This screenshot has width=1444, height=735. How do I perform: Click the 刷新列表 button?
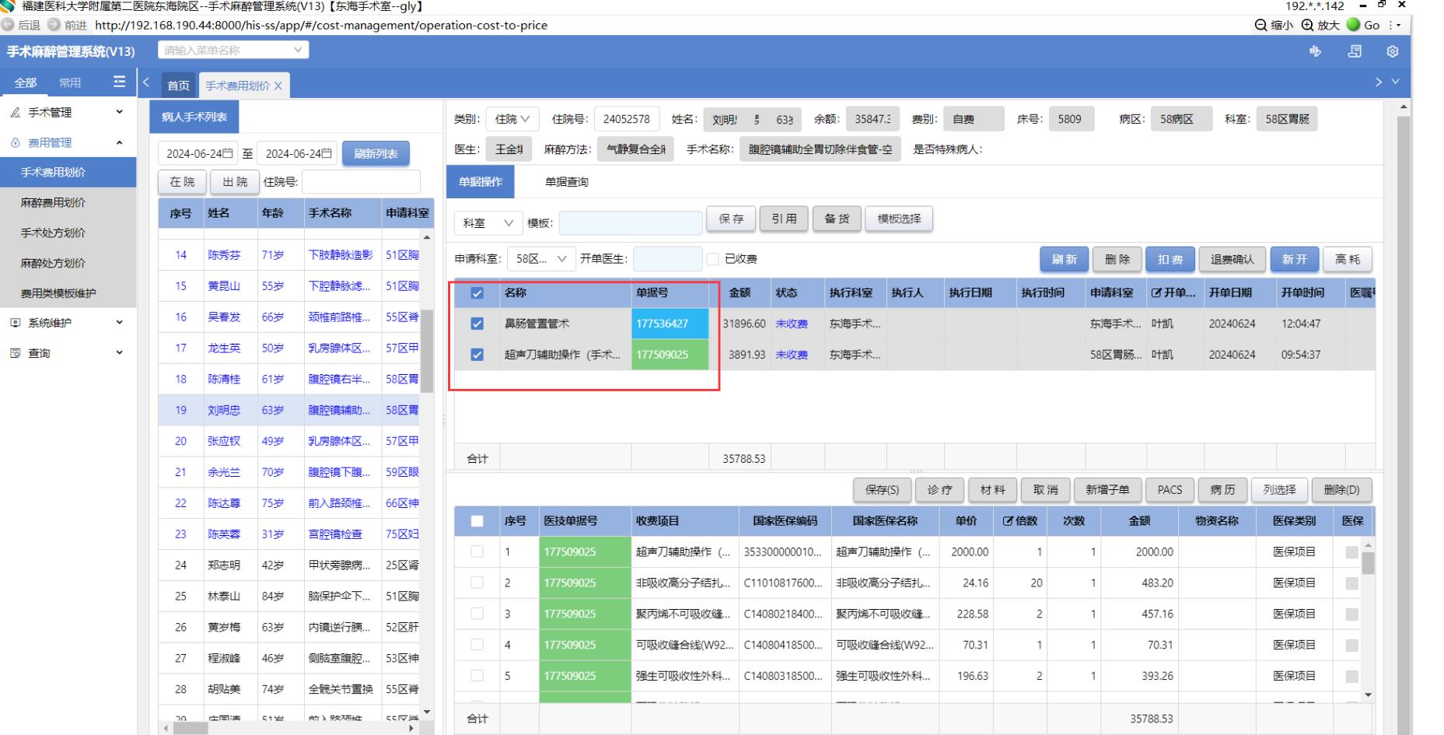tap(376, 153)
